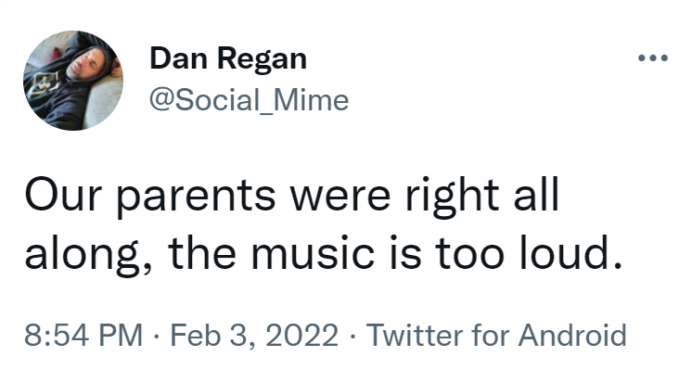The image size is (692, 382).
Task: Click the @Social_Mime handle
Action: [249, 99]
